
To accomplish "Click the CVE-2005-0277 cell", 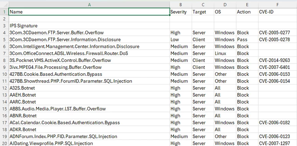I will [277, 32].
